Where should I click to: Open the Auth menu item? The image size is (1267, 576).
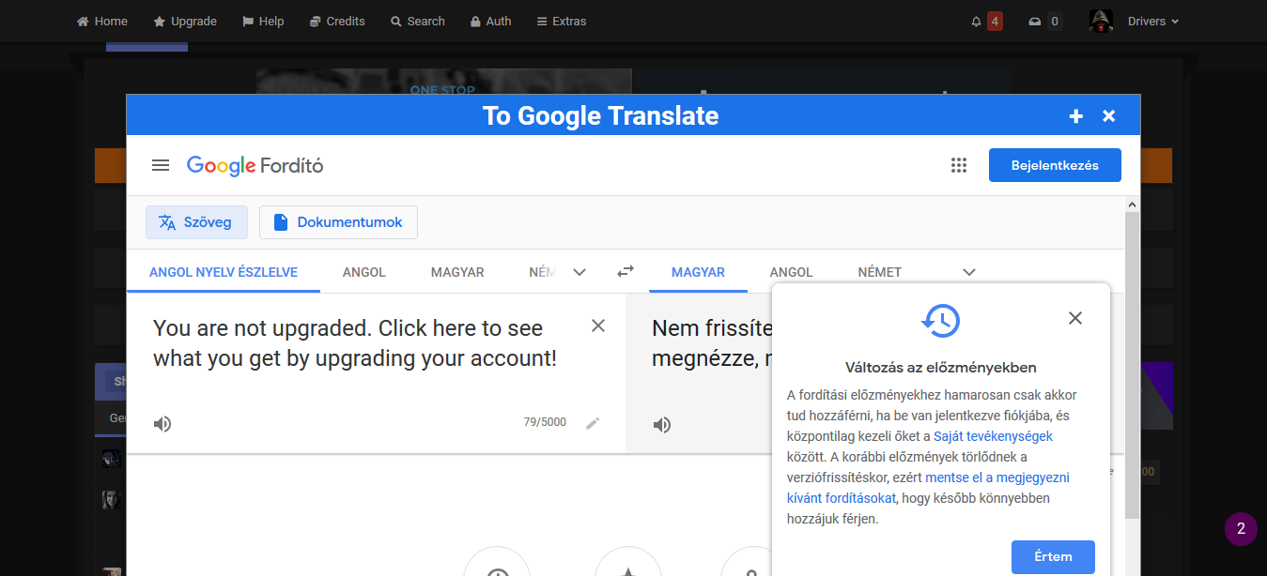490,21
